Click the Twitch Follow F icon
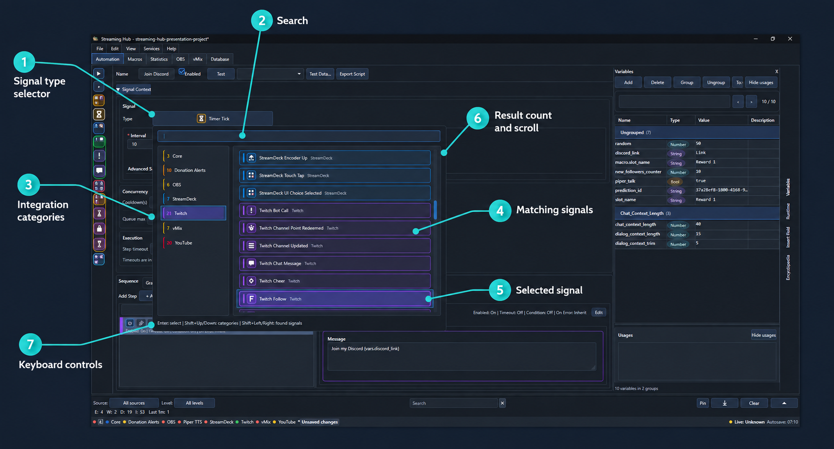The height and width of the screenshot is (449, 834). coord(251,299)
